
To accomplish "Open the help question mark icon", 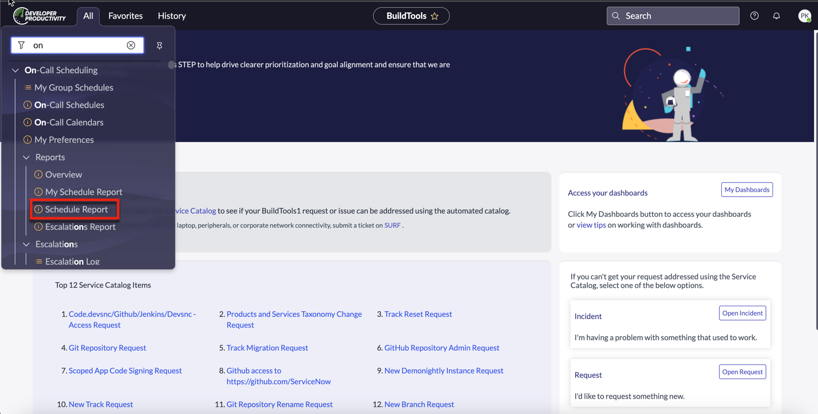I will (x=754, y=16).
